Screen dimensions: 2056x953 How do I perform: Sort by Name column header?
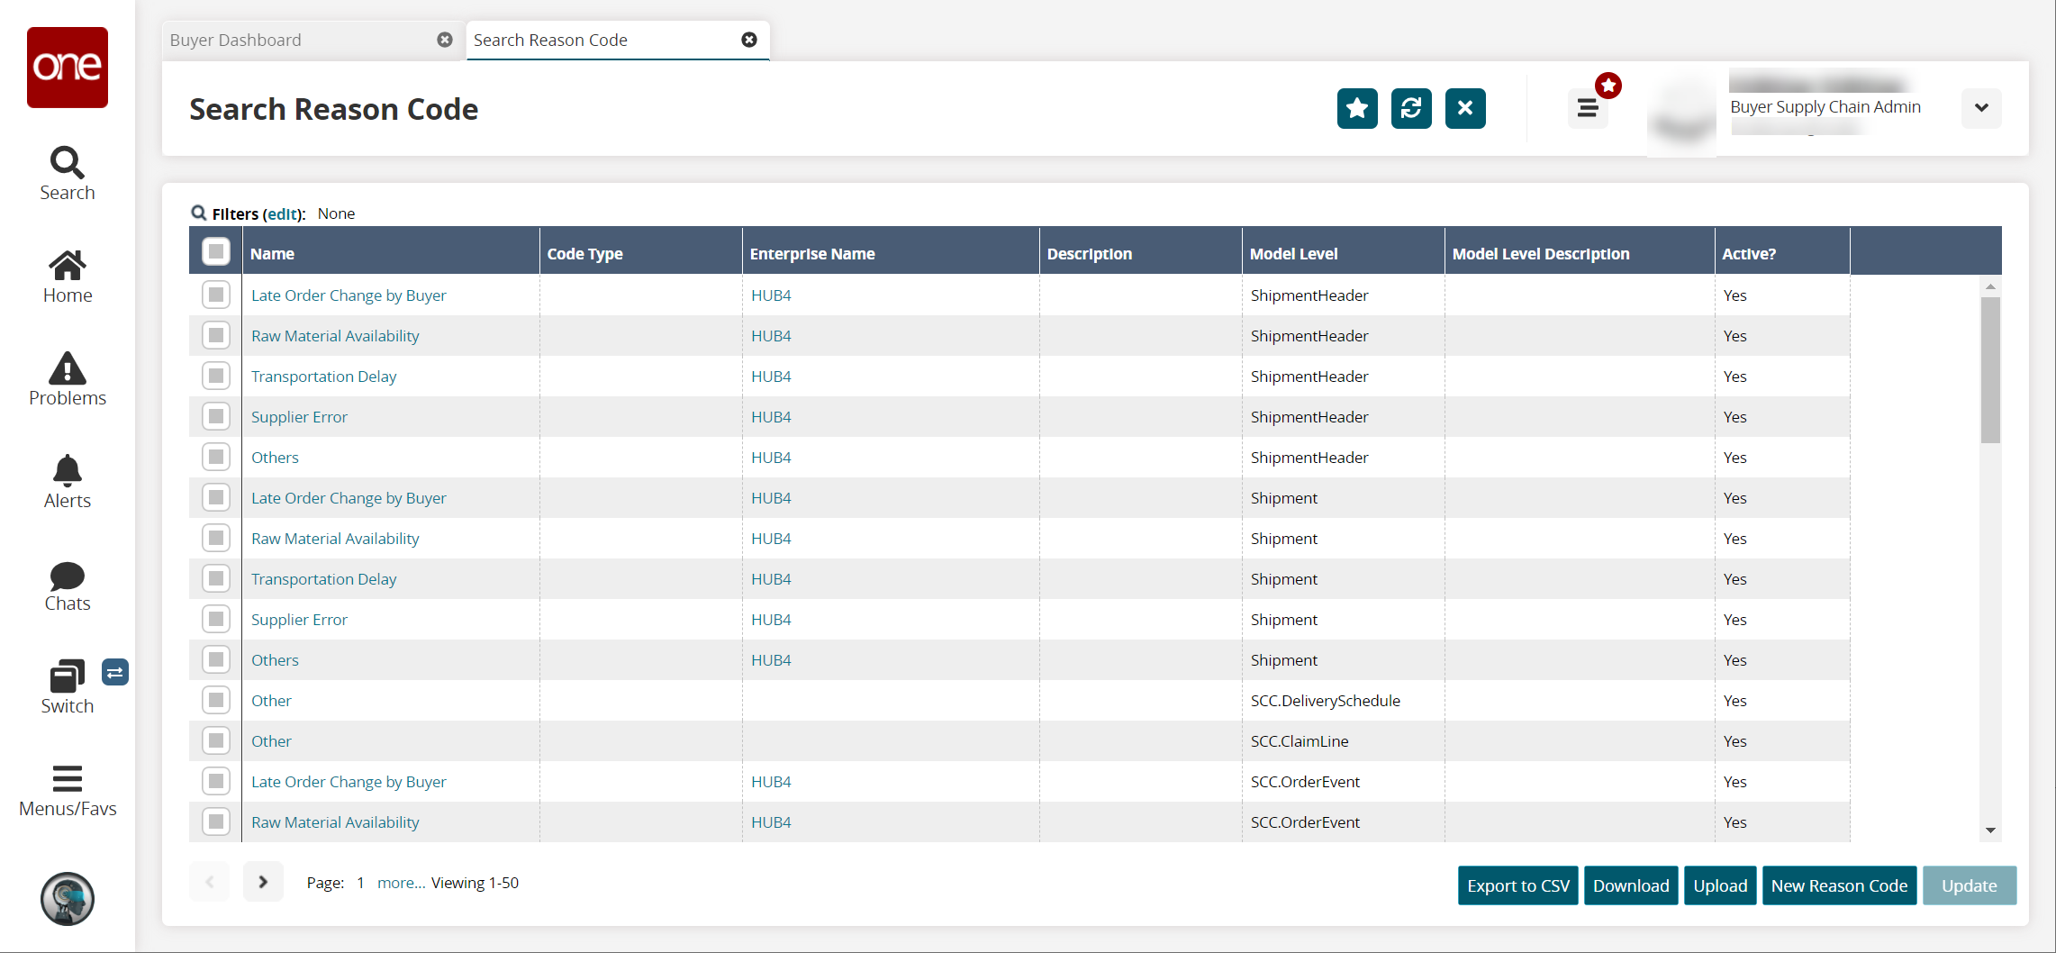pos(390,253)
